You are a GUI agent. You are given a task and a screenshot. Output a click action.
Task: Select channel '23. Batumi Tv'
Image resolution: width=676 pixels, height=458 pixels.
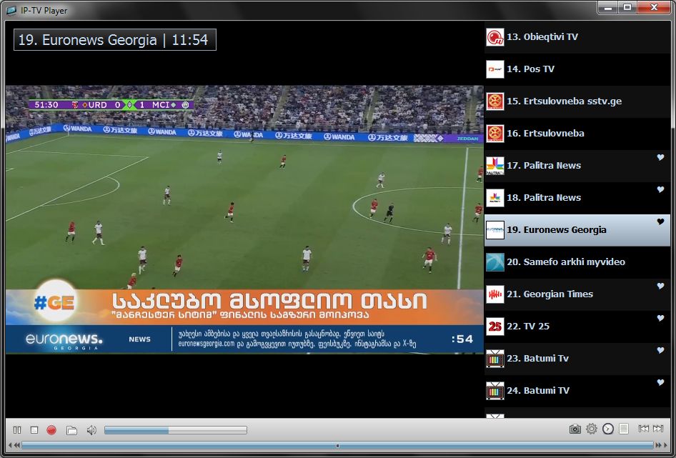pos(577,359)
